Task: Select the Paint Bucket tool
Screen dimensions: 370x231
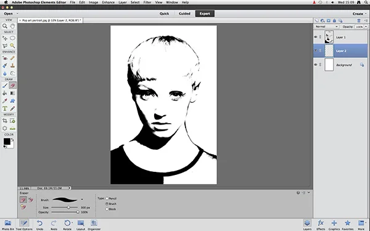Action: click(x=5, y=94)
